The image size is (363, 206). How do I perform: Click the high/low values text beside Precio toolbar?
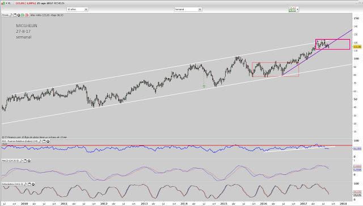tap(47, 15)
